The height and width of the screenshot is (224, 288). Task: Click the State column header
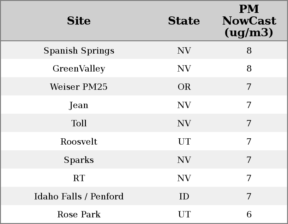pos(184,21)
